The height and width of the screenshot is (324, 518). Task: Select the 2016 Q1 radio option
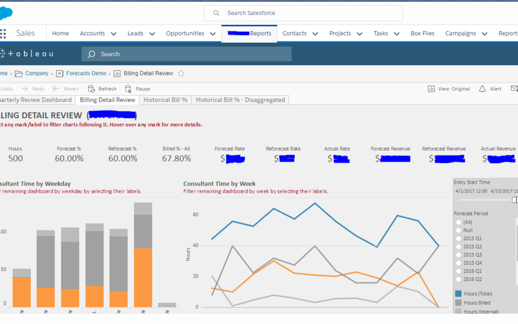(459, 271)
